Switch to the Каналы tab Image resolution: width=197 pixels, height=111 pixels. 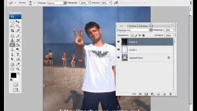(x=143, y=26)
